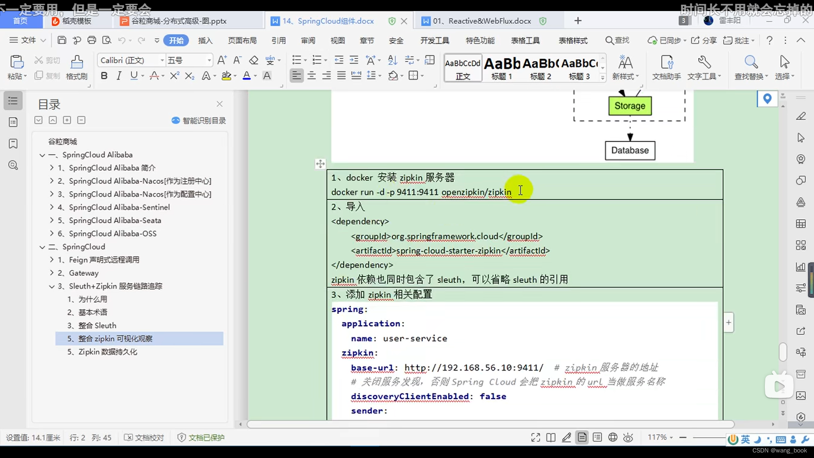The width and height of the screenshot is (814, 458).
Task: Toggle Underline formatting
Action: coord(134,75)
